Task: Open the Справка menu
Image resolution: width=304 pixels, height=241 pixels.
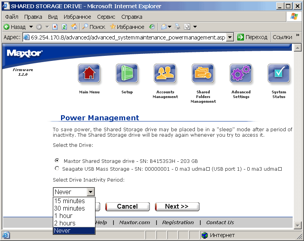Action: [x=132, y=17]
